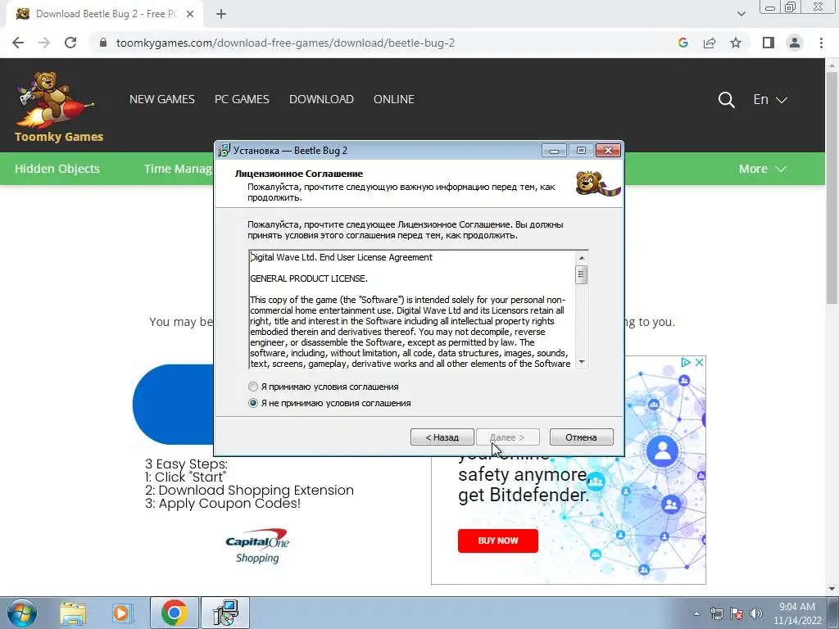Click the installer taskbar icon
The height and width of the screenshot is (629, 839).
tap(224, 613)
